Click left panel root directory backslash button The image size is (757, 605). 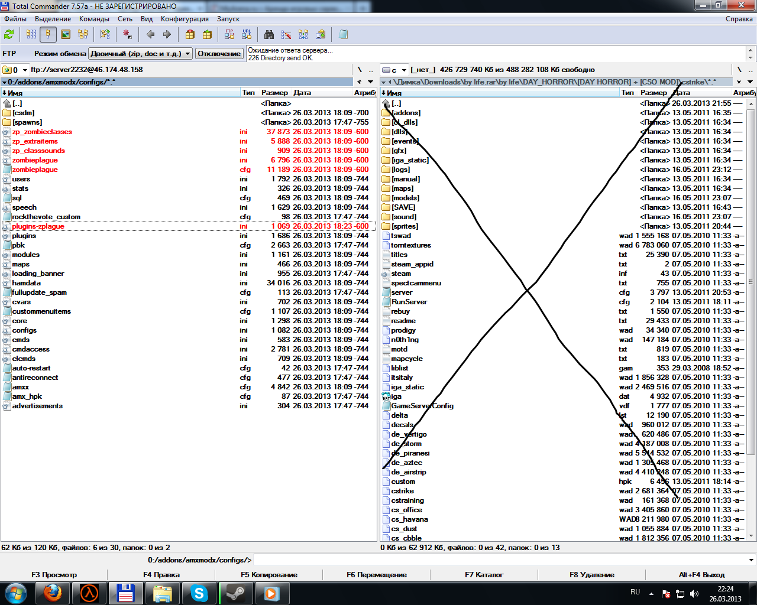click(360, 70)
